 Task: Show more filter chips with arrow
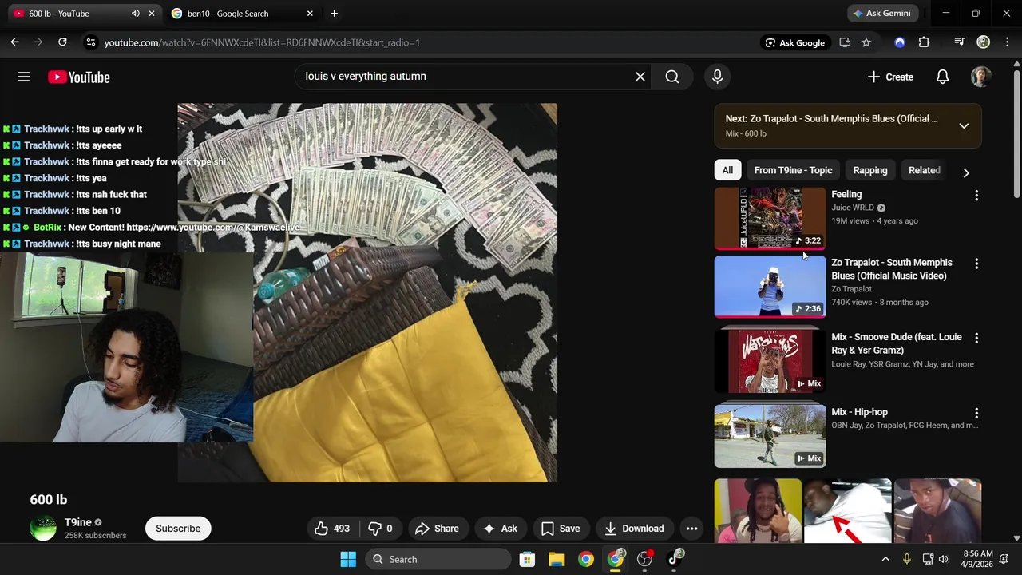coord(966,172)
